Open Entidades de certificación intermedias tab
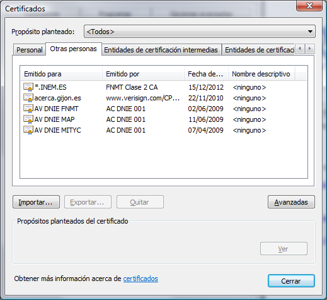The height and width of the screenshot is (300, 327). [161, 50]
